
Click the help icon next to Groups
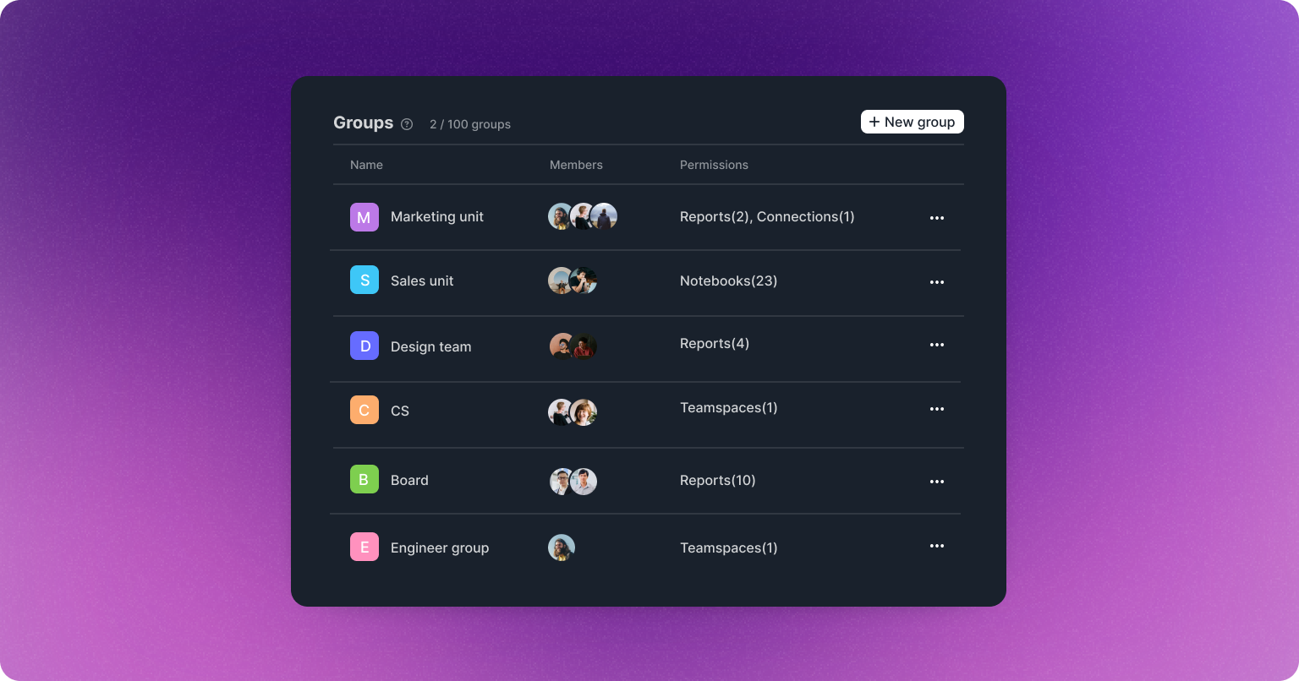(x=407, y=124)
